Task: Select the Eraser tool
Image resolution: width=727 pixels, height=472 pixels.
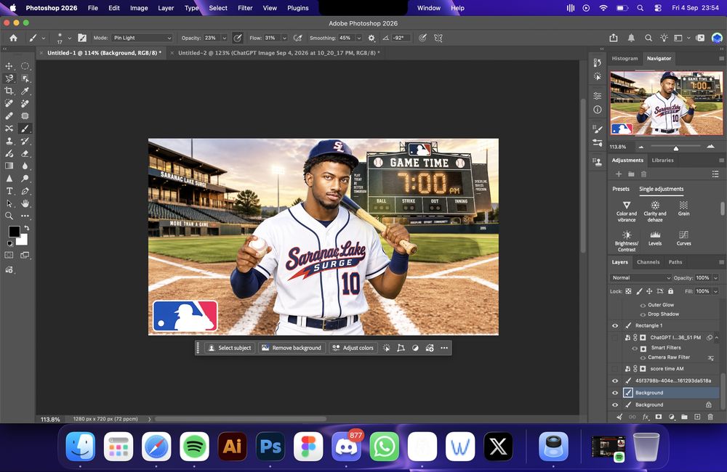Action: click(25, 153)
